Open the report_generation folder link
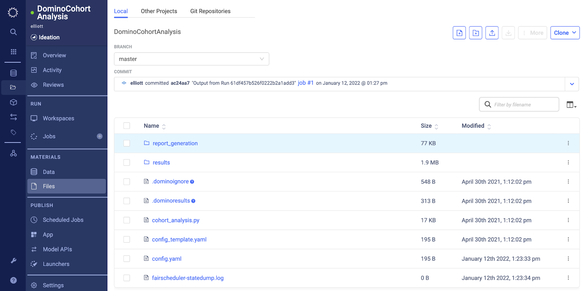This screenshot has width=588, height=291. [175, 143]
